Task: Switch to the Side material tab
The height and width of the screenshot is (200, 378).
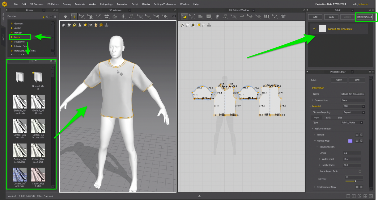Action: click(x=340, y=118)
